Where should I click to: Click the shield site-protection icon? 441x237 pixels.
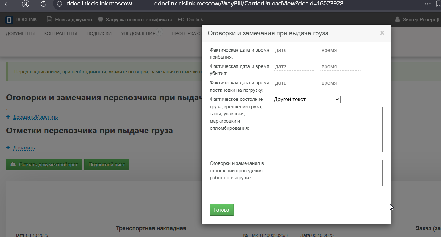point(59,4)
